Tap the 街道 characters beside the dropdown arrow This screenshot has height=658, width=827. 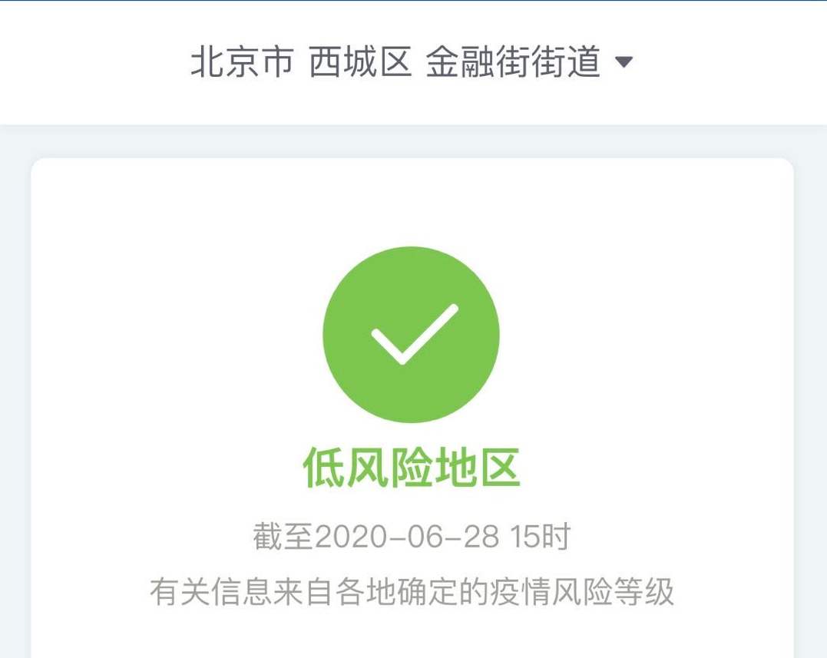click(566, 61)
